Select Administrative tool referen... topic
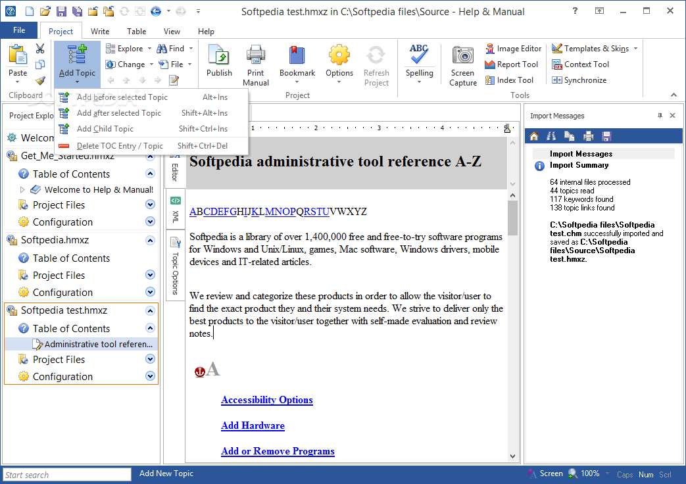Viewport: 686px width, 484px height. [82, 344]
